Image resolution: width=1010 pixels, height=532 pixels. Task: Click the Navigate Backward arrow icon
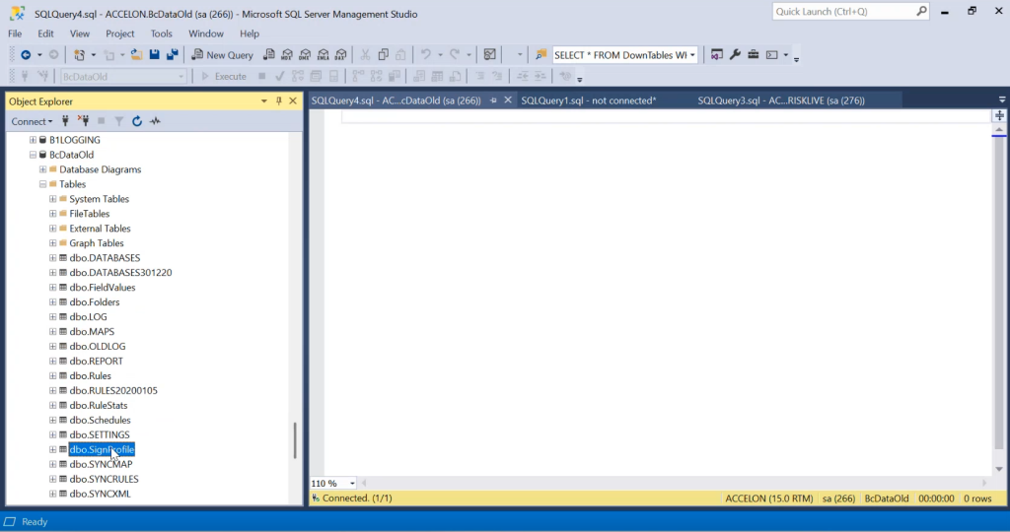(26, 55)
